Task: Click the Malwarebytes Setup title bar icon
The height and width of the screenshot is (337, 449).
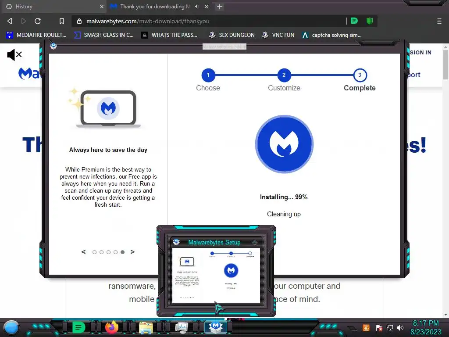Action: 53,46
